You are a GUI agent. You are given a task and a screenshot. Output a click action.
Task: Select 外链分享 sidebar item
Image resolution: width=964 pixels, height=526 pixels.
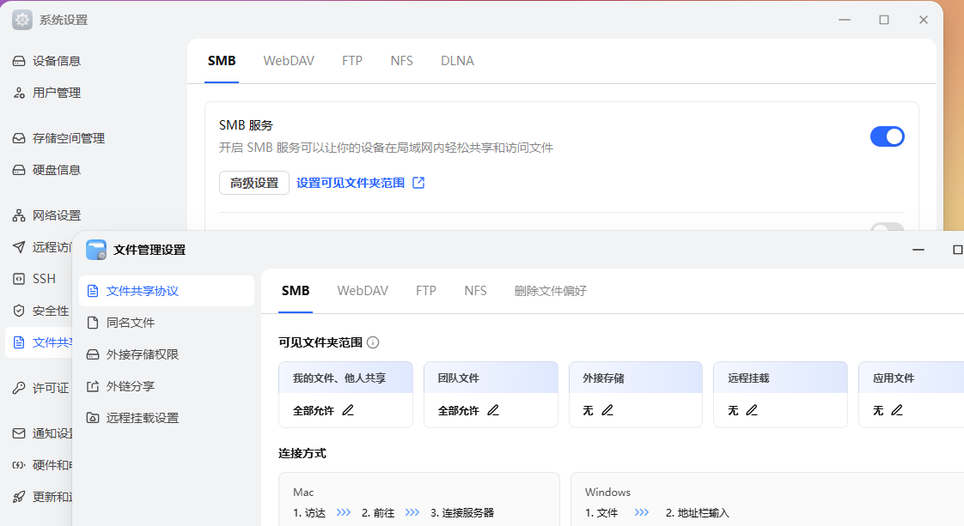click(131, 386)
